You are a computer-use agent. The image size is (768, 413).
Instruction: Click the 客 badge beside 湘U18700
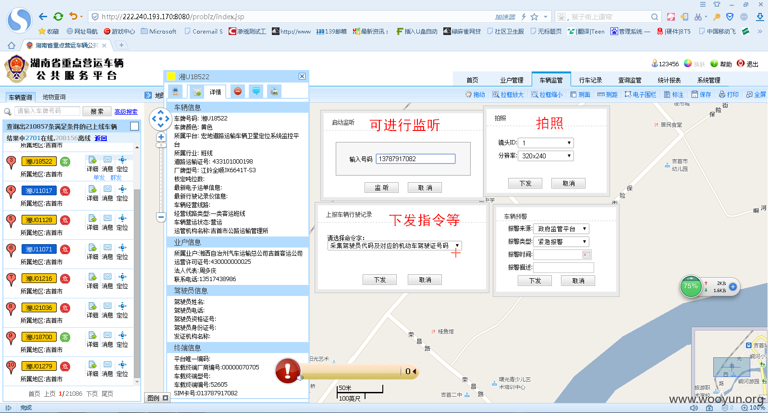coord(65,337)
